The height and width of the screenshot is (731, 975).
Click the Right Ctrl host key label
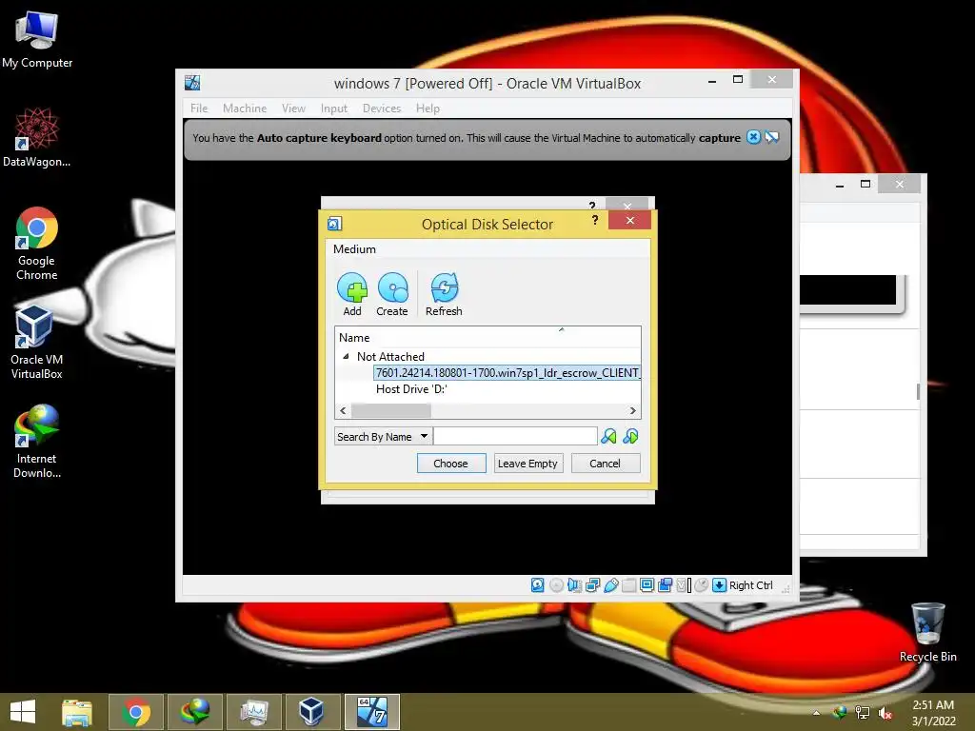tap(750, 585)
